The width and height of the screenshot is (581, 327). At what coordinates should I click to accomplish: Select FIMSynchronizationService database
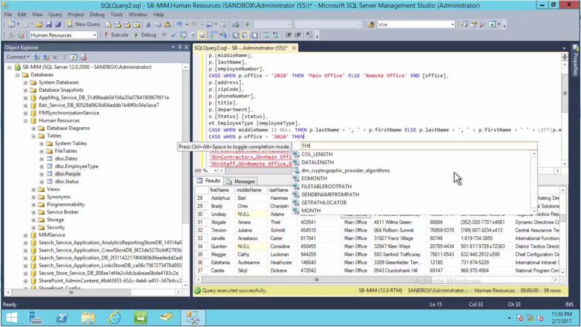coord(69,113)
